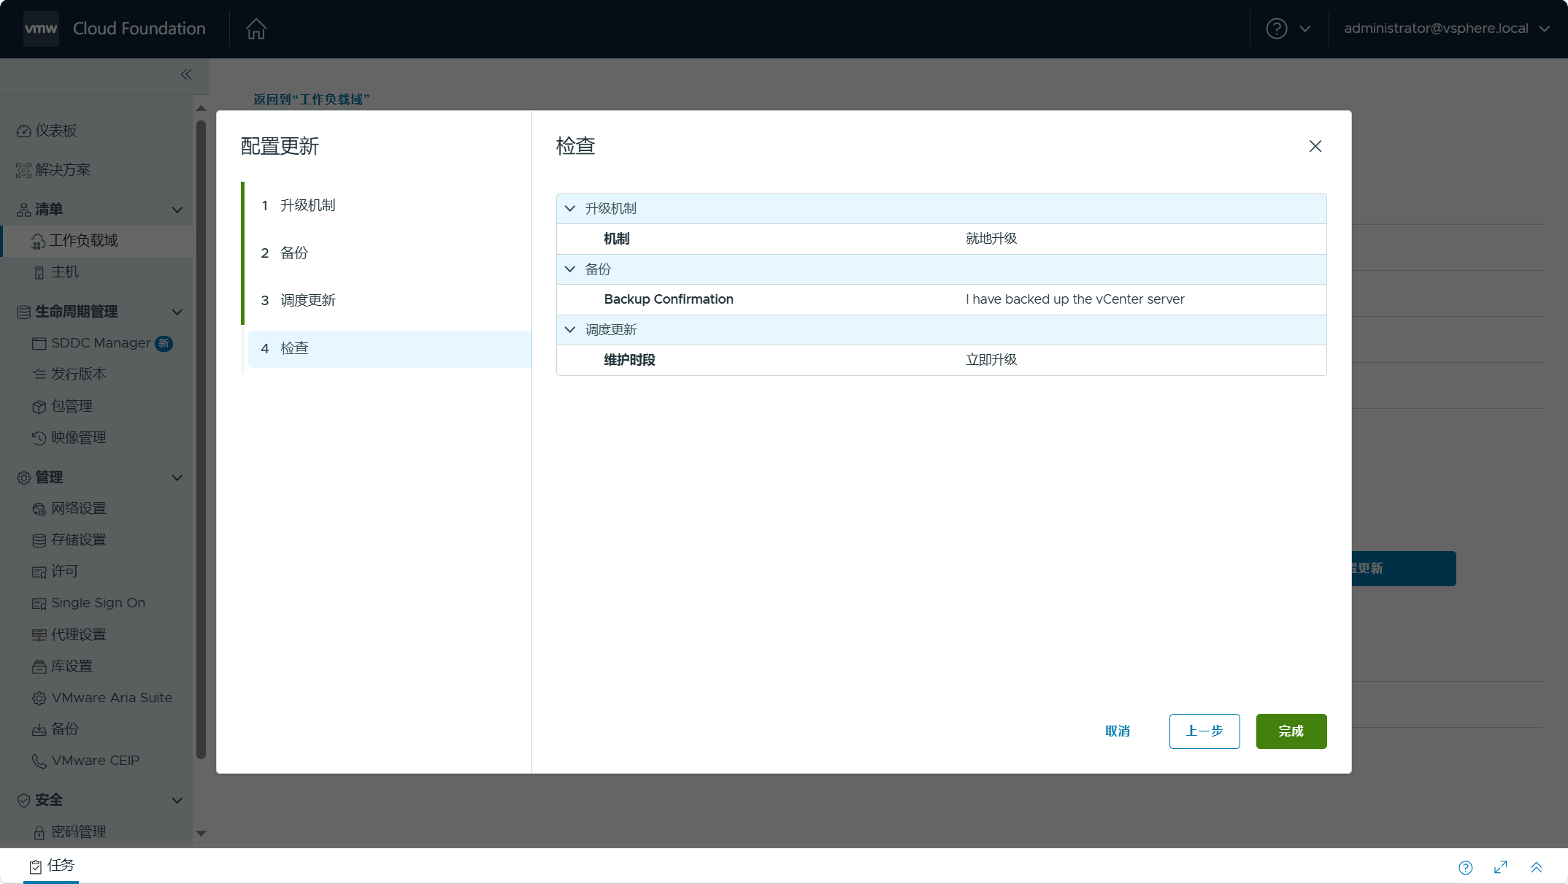Go to wizard step 2 备份
The height and width of the screenshot is (884, 1568).
click(389, 253)
